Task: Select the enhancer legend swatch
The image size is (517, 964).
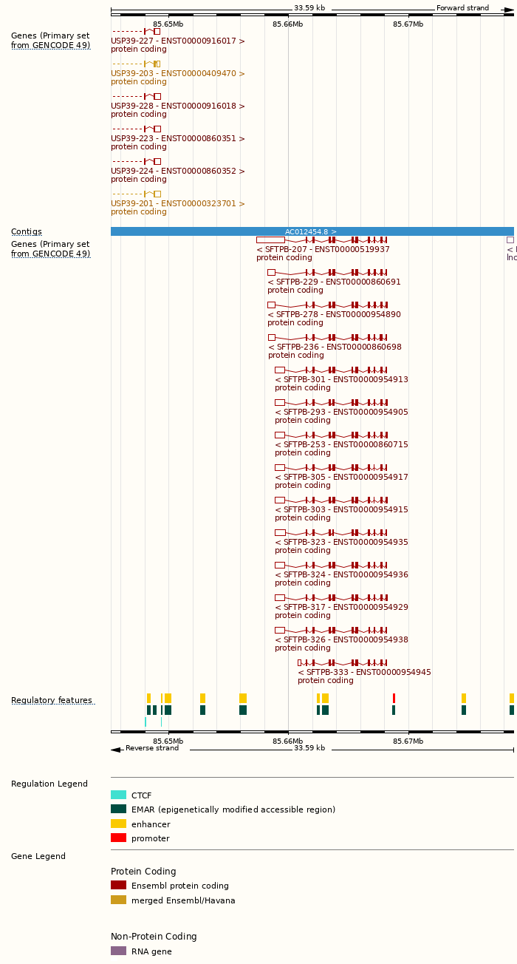Action: [x=118, y=824]
